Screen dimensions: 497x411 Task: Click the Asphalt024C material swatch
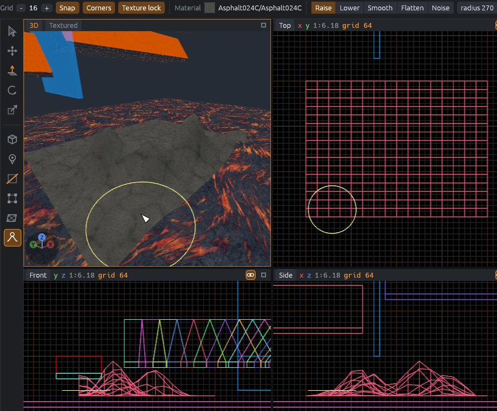(209, 8)
